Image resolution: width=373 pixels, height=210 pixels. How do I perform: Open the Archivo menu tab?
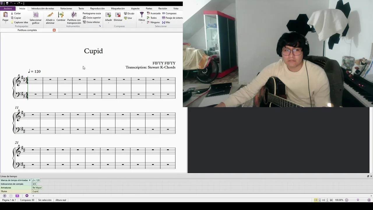pyautogui.click(x=8, y=8)
